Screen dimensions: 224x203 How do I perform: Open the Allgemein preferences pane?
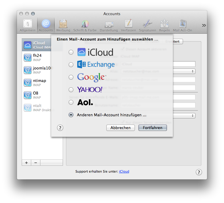click(x=28, y=26)
